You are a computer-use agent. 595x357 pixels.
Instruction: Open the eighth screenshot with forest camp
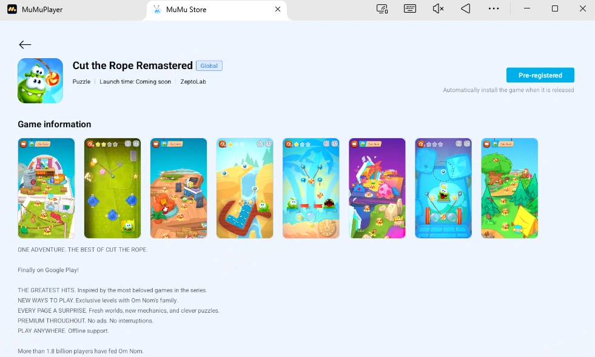(509, 188)
